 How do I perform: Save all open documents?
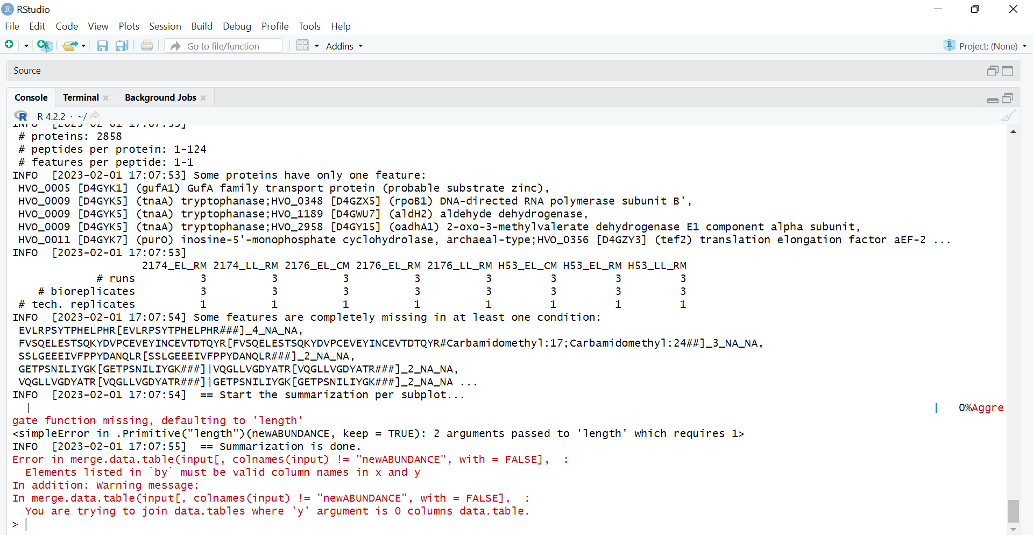pyautogui.click(x=122, y=46)
